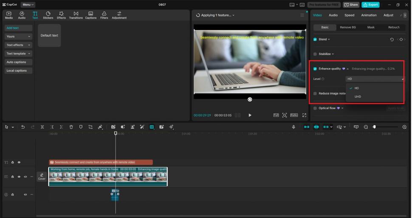Uncheck the Enhance quality checkbox
Viewport: 412px width, 218px height.
click(315, 69)
